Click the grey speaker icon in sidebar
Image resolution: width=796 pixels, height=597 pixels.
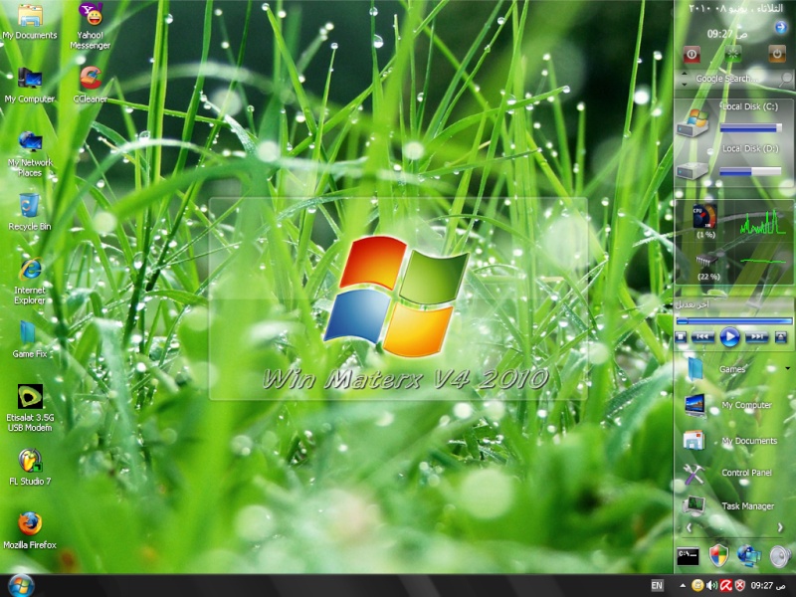780,556
